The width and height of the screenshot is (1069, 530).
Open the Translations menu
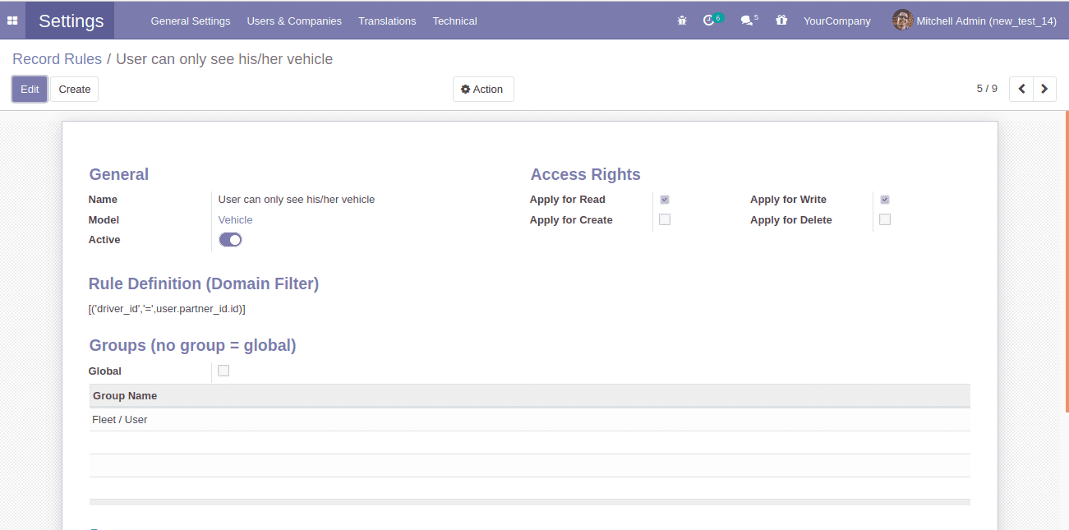387,21
